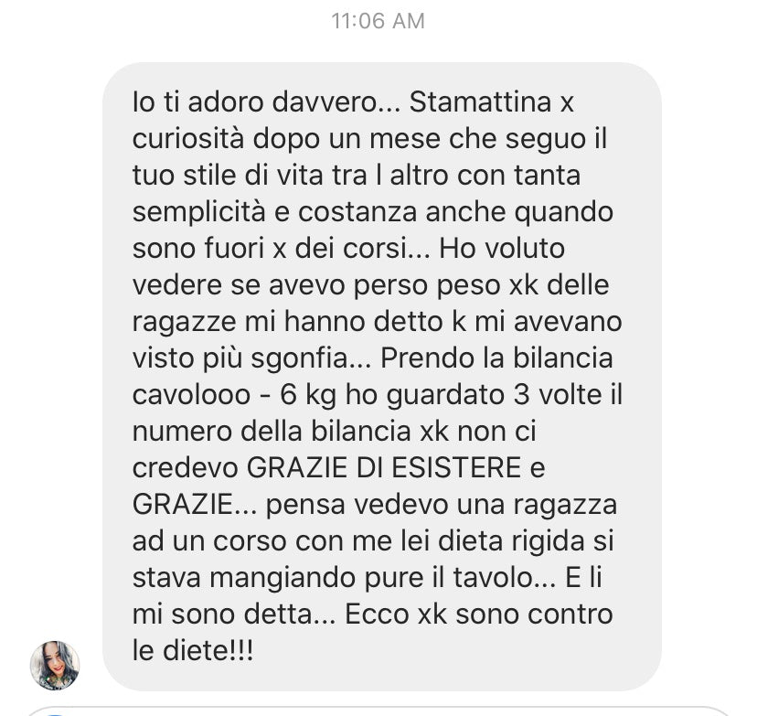Click the word "curiosità" in the bubble
Viewport: 757px width, 716px height.
[x=188, y=139]
